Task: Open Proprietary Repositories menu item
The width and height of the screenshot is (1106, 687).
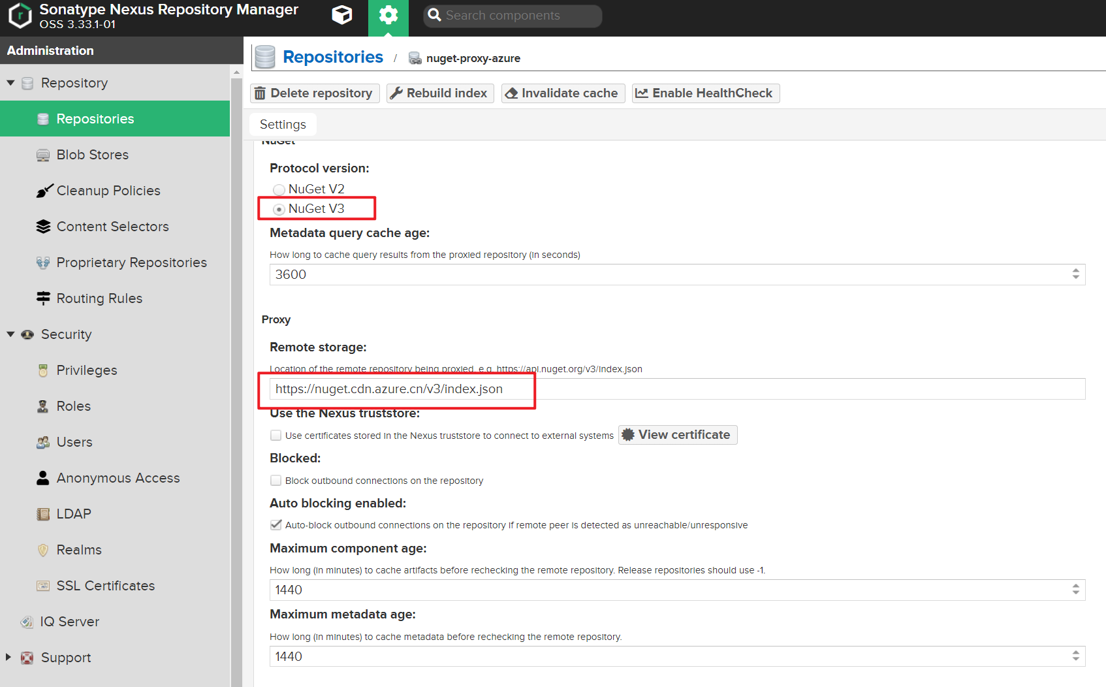Action: [115, 263]
